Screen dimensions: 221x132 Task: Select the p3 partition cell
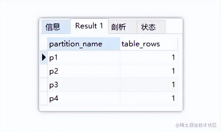(84, 85)
